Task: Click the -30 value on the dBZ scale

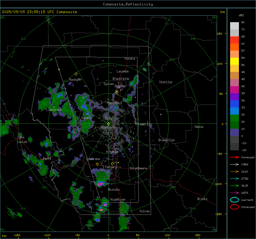Action: pyautogui.click(x=244, y=150)
